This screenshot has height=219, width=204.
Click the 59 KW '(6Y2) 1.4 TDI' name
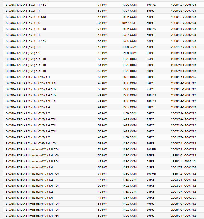click(x=26, y=71)
